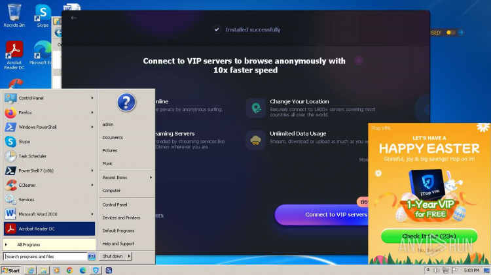Expand PowerShell 7 (x86) jump list arrow
This screenshot has height=275, width=491.
pos(92,170)
